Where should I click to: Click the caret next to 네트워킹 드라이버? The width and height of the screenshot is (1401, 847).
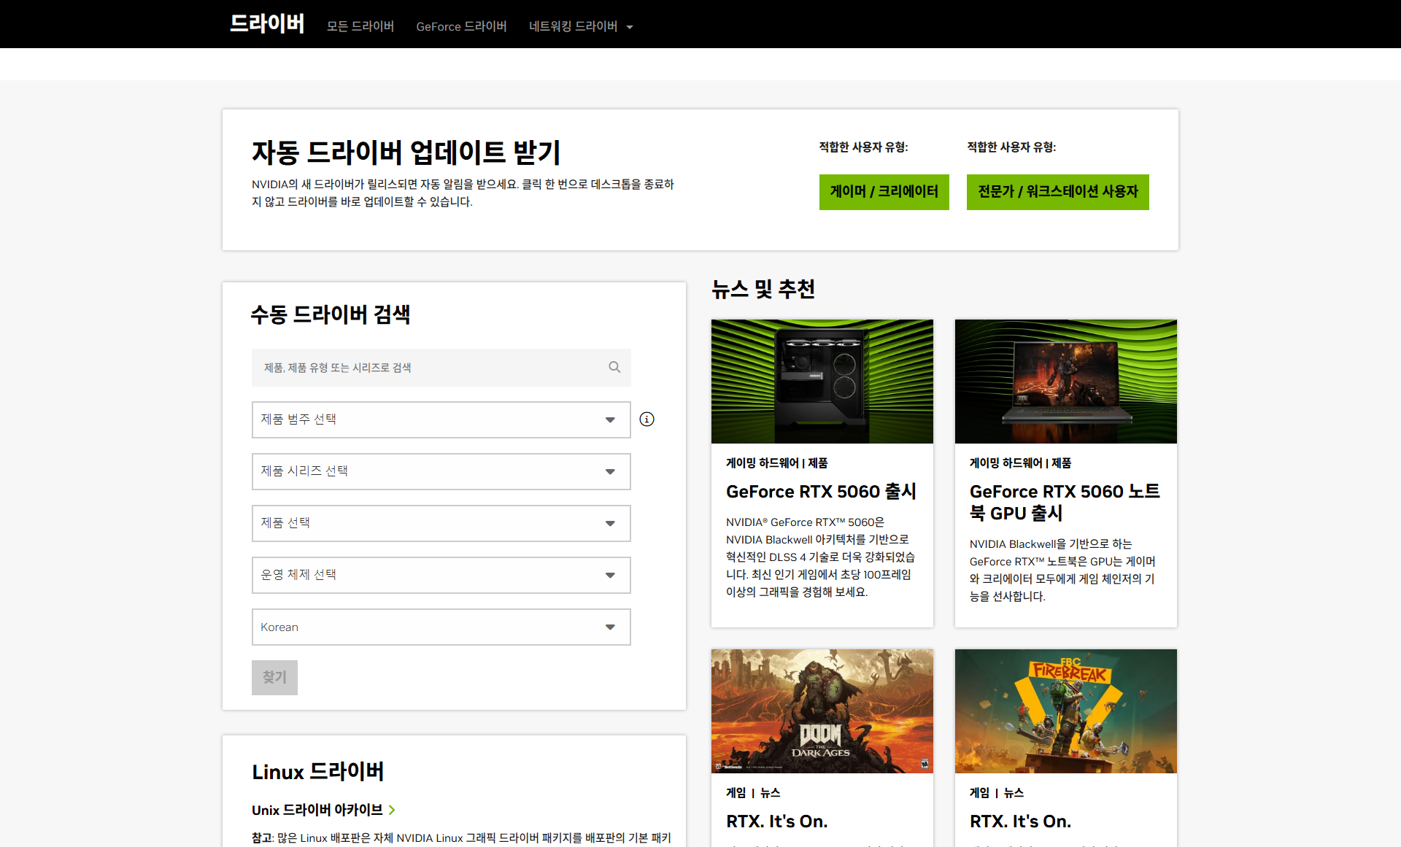point(630,27)
